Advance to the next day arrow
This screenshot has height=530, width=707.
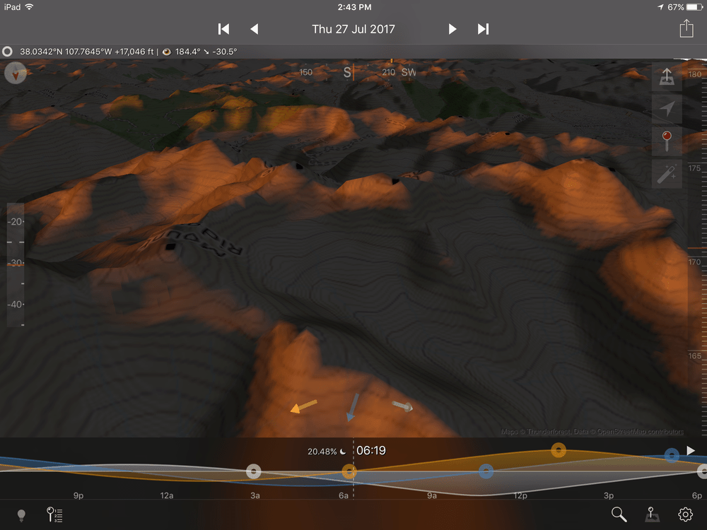point(452,29)
